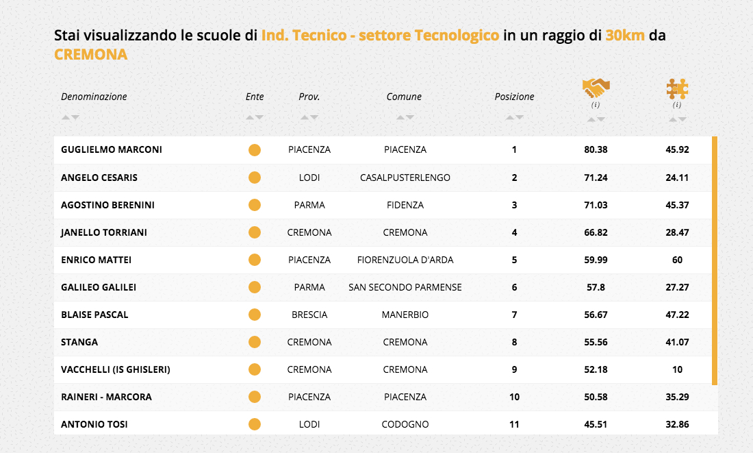Open the ANGELO CESARIS school entry
753x453 pixels.
pos(99,177)
